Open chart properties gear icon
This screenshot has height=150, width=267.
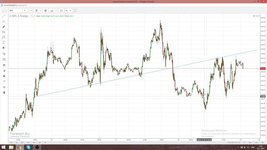click(x=45, y=10)
